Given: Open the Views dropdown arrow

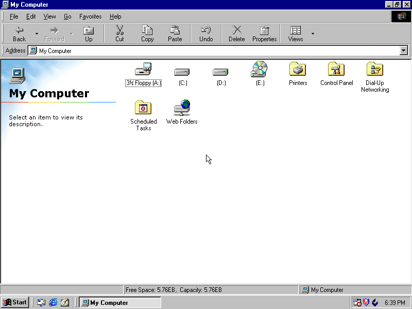Looking at the screenshot, I should (313, 33).
